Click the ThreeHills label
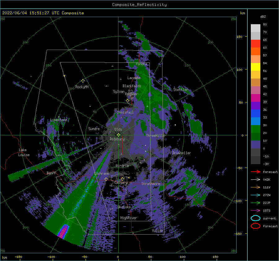This screenshot has height=261, width=279. (x=156, y=136)
